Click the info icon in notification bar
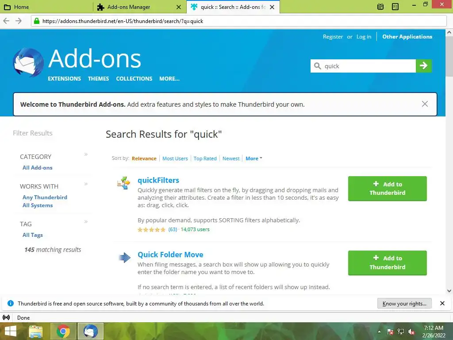 (11, 303)
